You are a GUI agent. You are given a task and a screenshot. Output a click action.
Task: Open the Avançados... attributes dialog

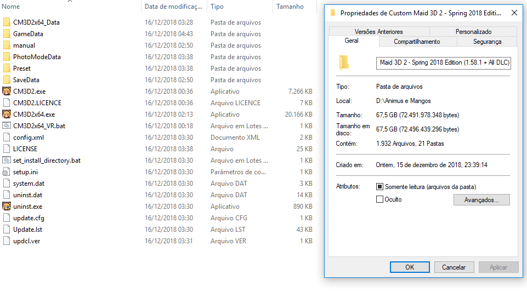(x=481, y=200)
